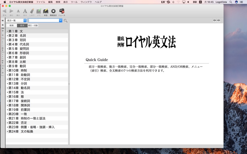
Task: Select the 第11章 助動詞 row
Action: tap(37, 75)
